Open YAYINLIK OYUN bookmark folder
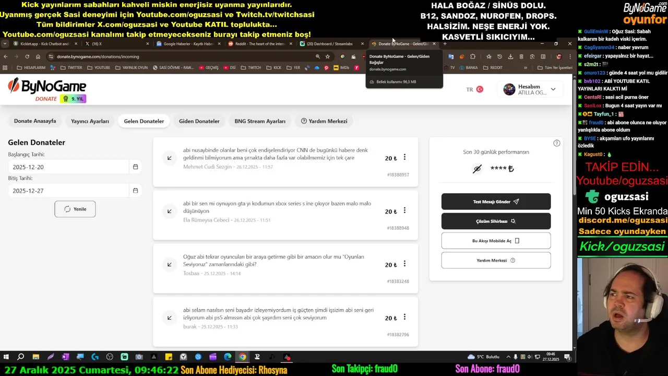Image resolution: width=668 pixels, height=376 pixels. (x=132, y=67)
